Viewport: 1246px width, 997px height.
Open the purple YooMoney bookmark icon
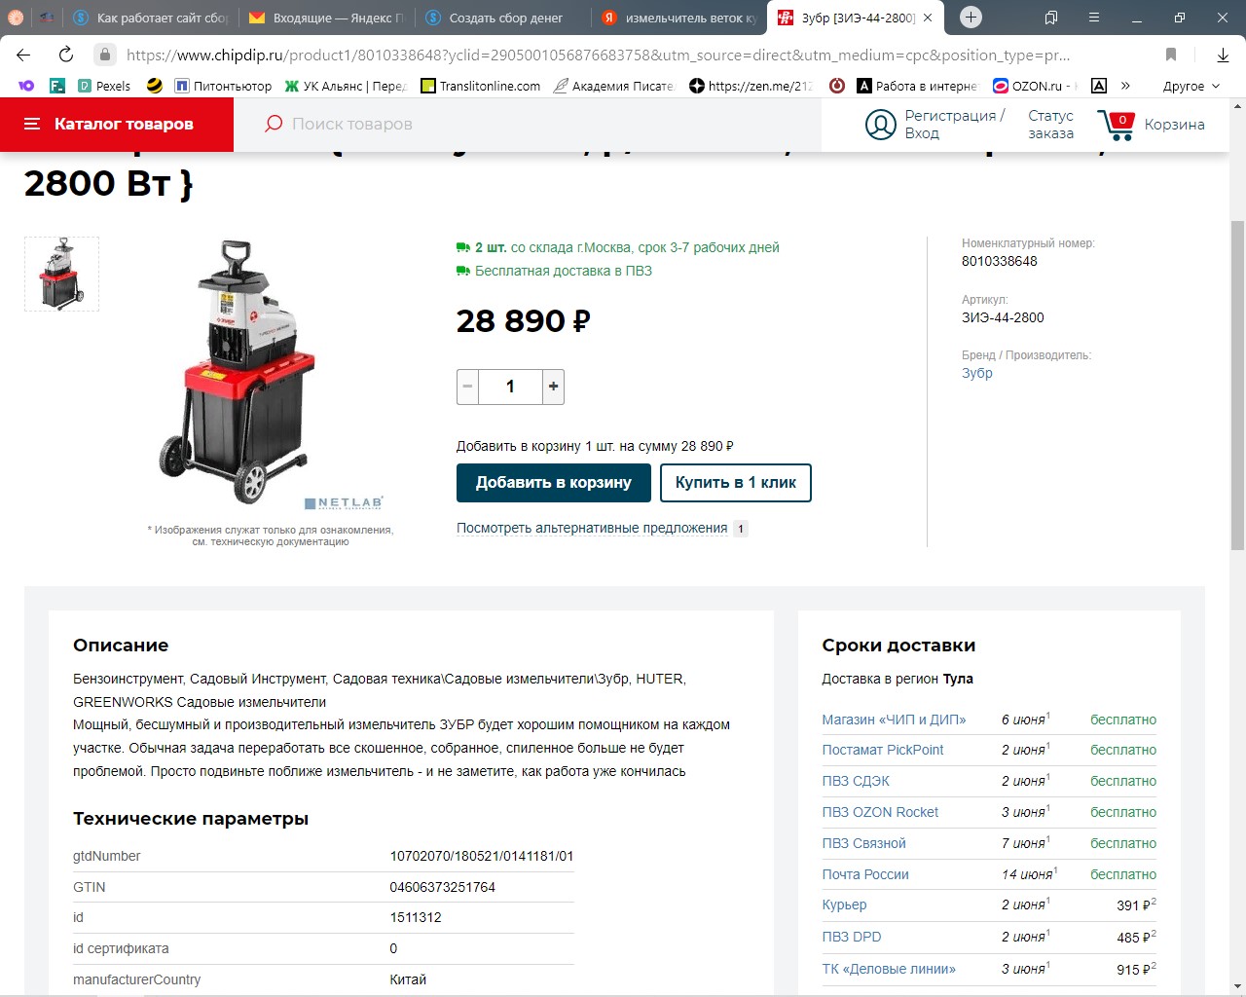(x=26, y=86)
